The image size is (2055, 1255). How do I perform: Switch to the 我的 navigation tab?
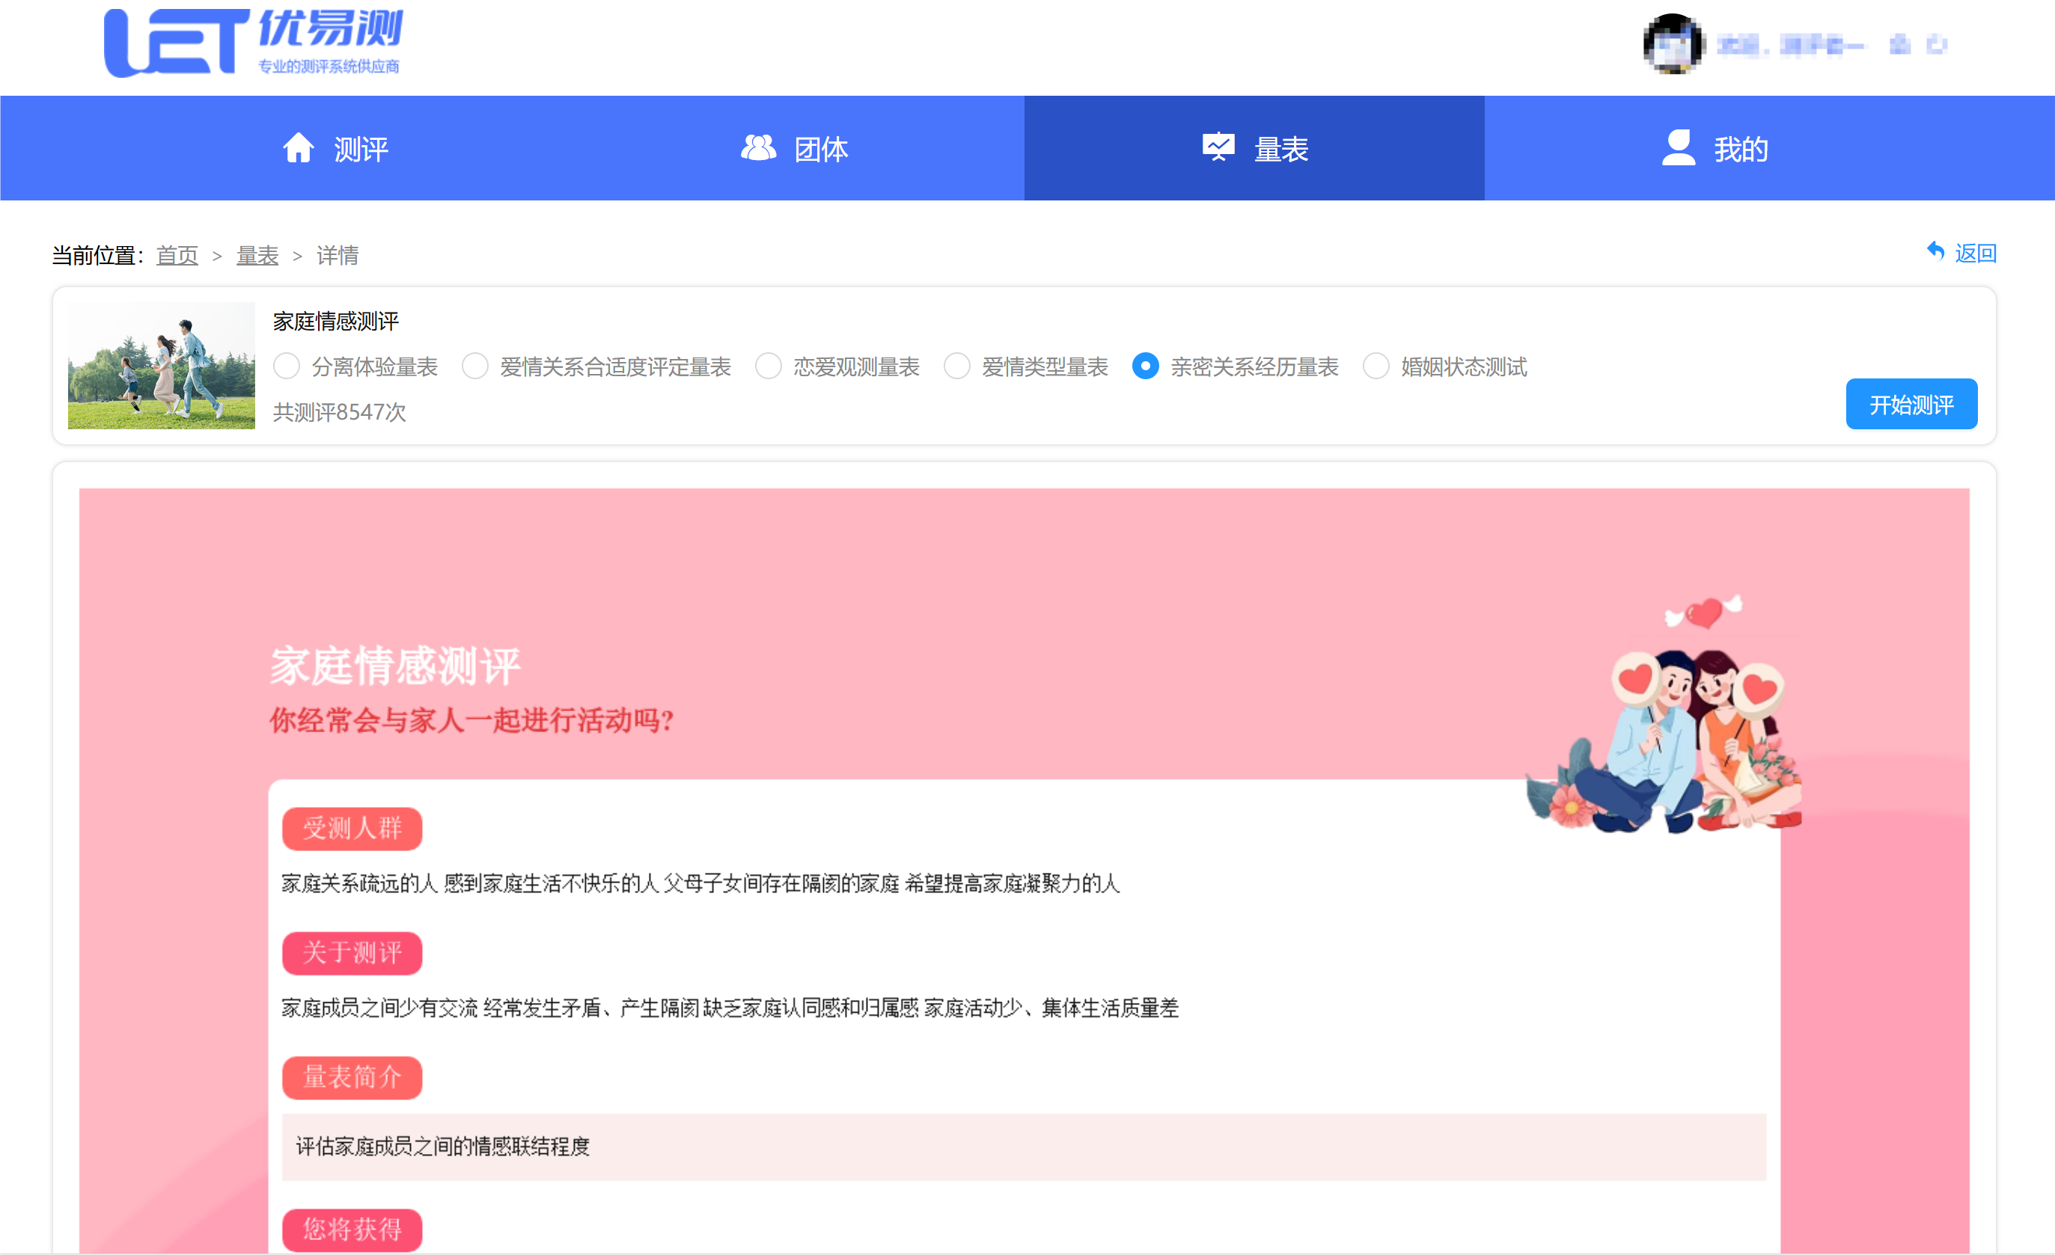click(1714, 148)
